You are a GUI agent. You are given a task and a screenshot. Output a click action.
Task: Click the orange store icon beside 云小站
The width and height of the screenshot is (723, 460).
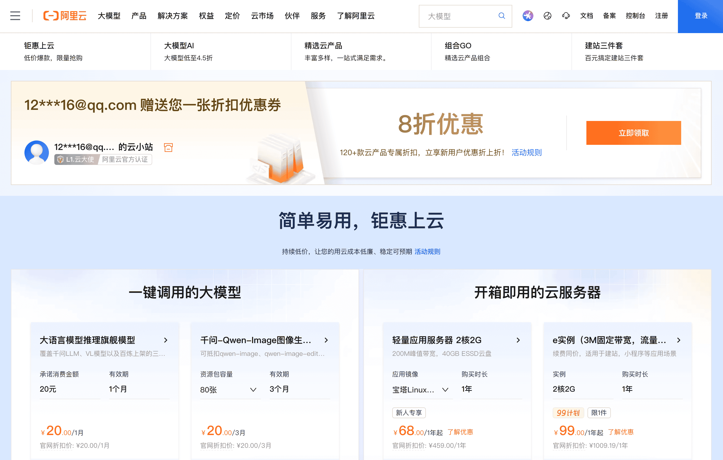click(168, 147)
